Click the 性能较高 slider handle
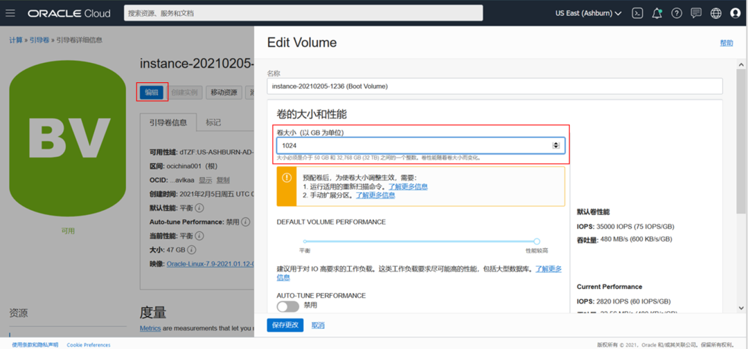The height and width of the screenshot is (349, 748). (x=537, y=241)
